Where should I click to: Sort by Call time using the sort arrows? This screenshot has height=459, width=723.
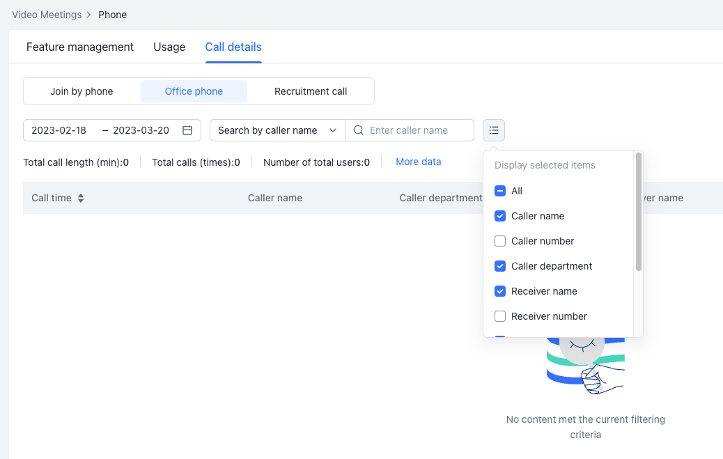[x=81, y=198]
